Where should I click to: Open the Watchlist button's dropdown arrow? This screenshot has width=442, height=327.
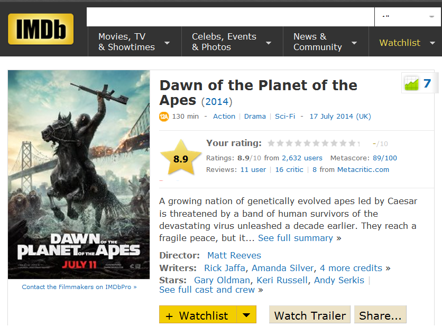click(246, 315)
